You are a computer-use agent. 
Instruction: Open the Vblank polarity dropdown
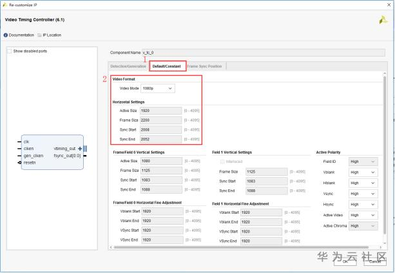point(363,173)
